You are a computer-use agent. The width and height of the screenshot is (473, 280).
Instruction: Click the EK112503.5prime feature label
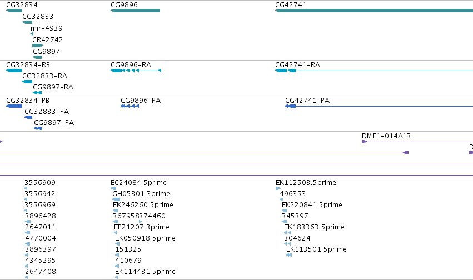click(x=306, y=183)
